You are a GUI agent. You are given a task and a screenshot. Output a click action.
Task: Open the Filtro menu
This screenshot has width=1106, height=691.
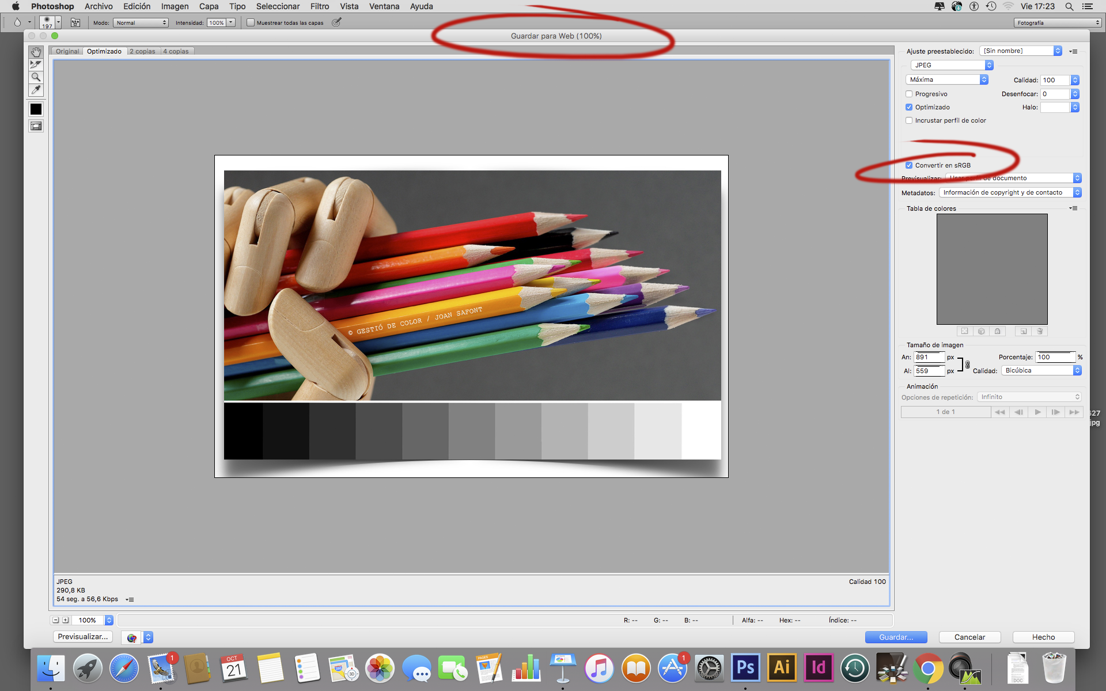[x=319, y=6]
